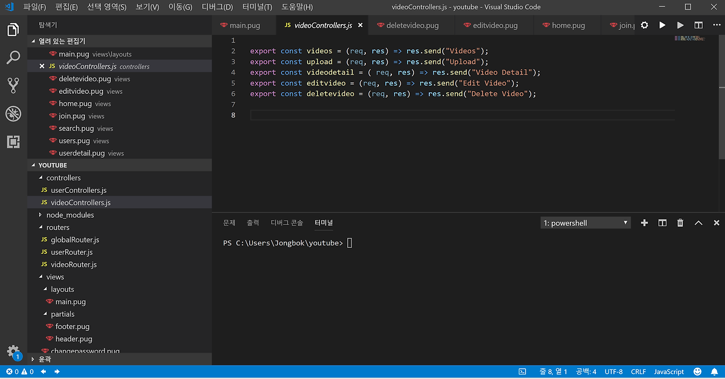Create a new terminal with plus icon

click(644, 223)
